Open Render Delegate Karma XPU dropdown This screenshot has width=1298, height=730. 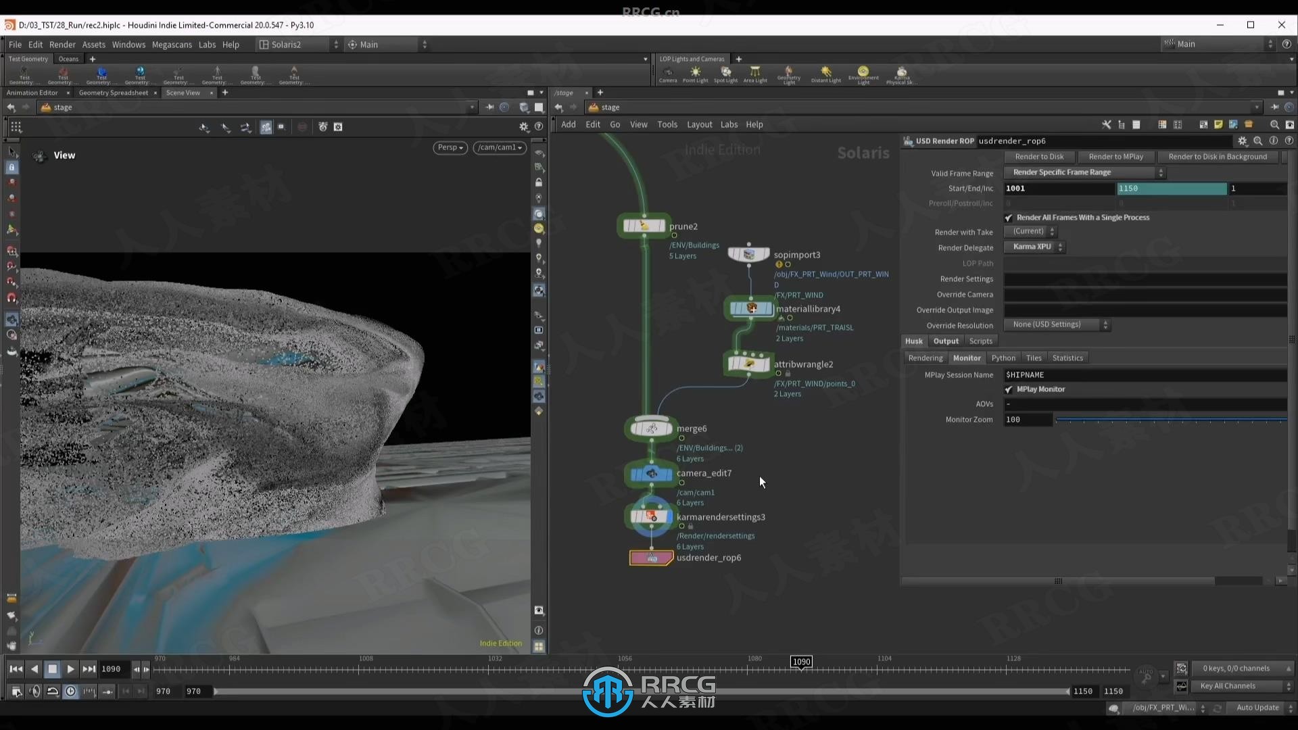pos(1034,247)
